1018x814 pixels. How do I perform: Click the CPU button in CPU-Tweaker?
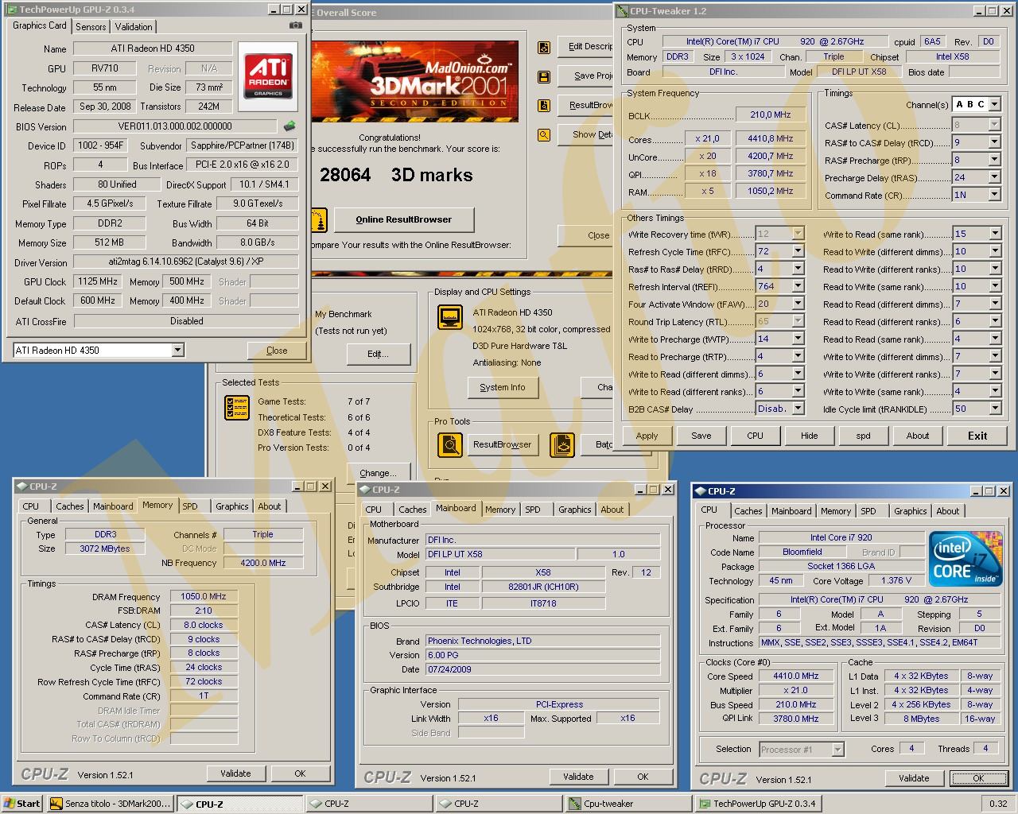(755, 436)
